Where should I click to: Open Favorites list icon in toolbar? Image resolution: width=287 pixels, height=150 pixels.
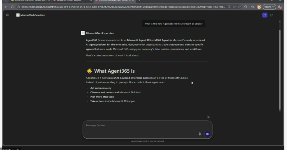click(253, 7)
